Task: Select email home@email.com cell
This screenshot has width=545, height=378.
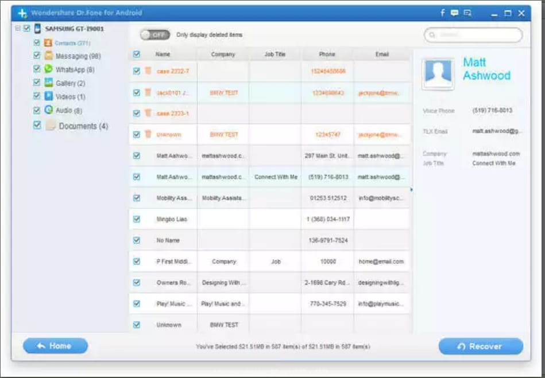Action: pos(381,262)
